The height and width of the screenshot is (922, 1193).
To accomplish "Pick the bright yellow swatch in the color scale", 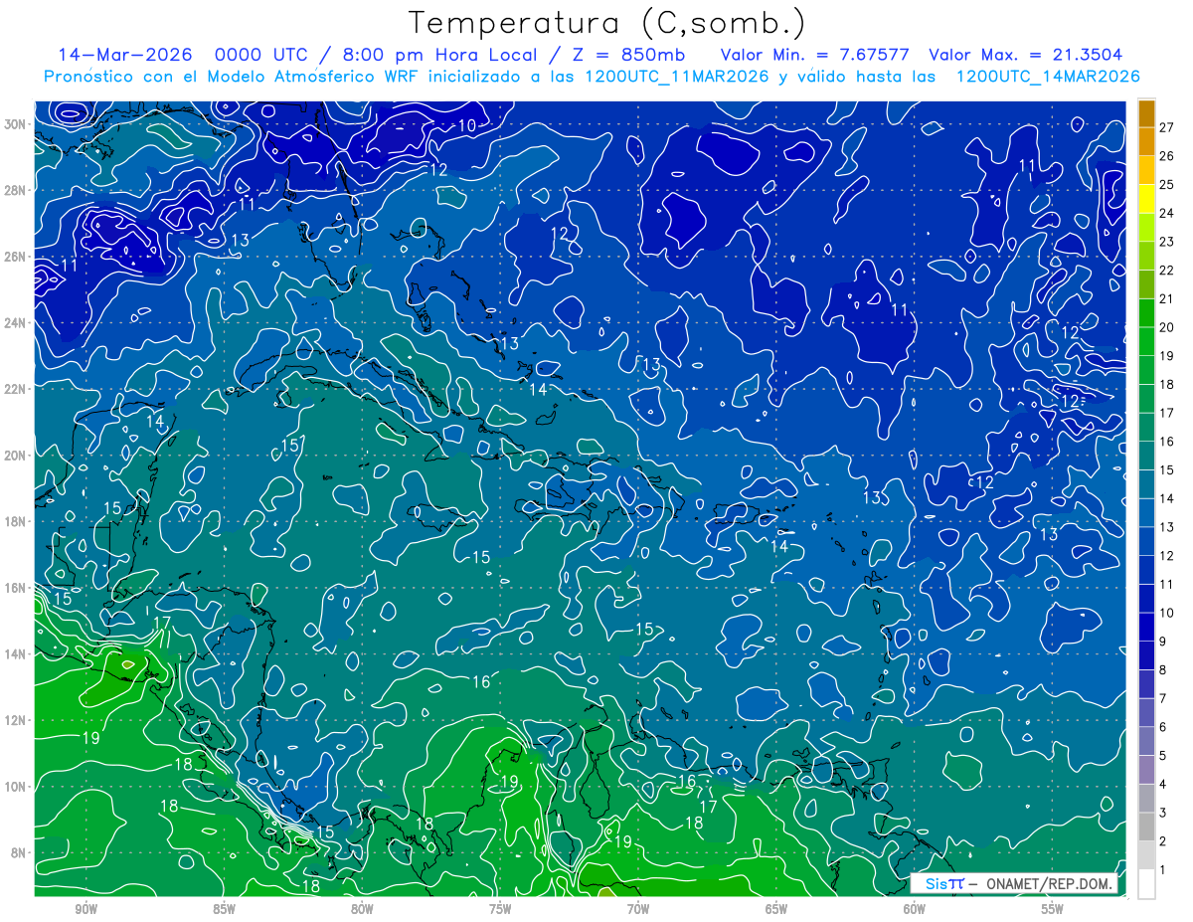I will 1146,199.
